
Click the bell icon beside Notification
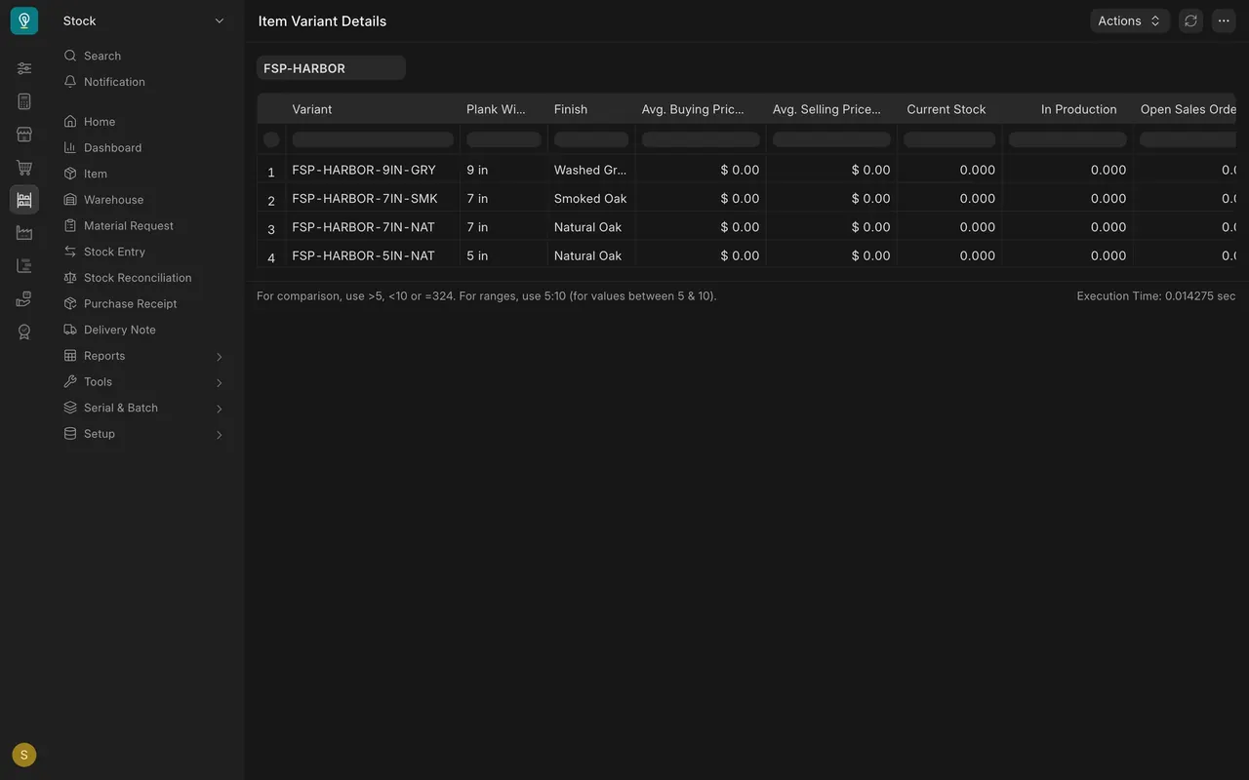tap(70, 82)
